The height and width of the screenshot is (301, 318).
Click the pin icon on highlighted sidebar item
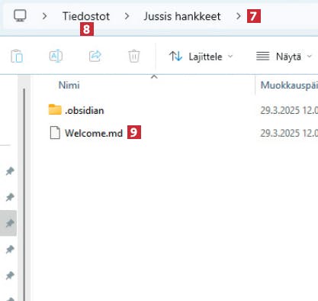click(x=10, y=223)
